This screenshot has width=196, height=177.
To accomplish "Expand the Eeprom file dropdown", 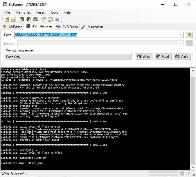I will 181,43.
